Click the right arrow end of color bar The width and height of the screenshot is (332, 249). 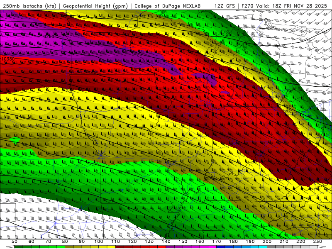(x=322, y=247)
